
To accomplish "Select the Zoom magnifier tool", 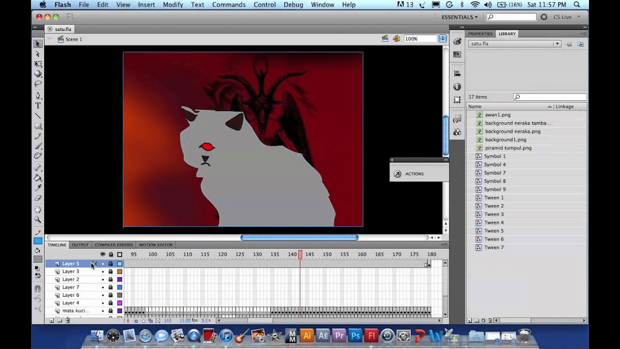I will tap(38, 219).
